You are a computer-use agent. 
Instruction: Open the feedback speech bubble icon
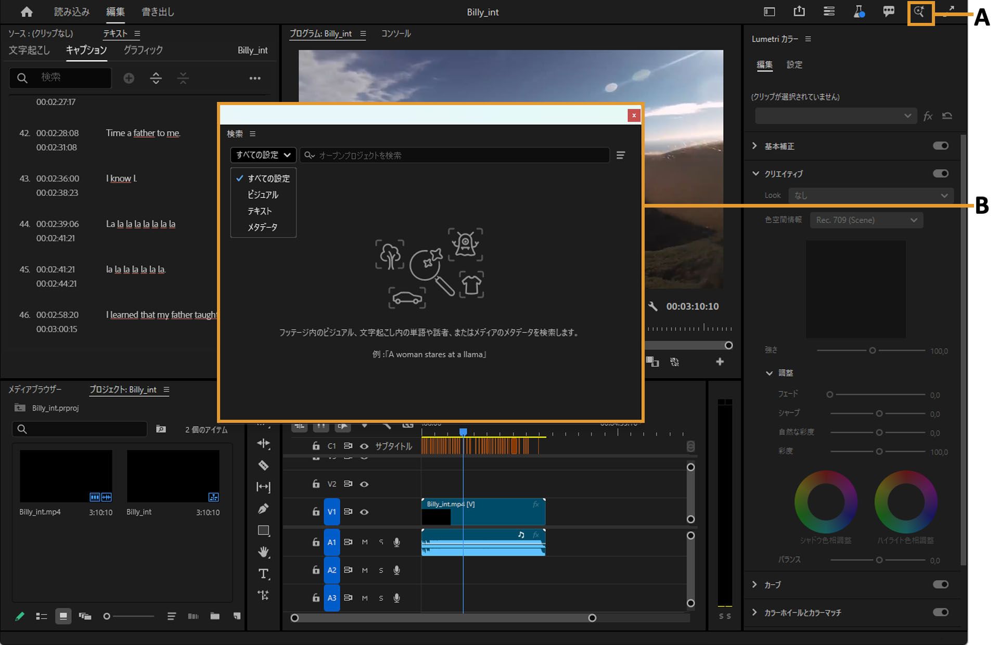point(889,11)
